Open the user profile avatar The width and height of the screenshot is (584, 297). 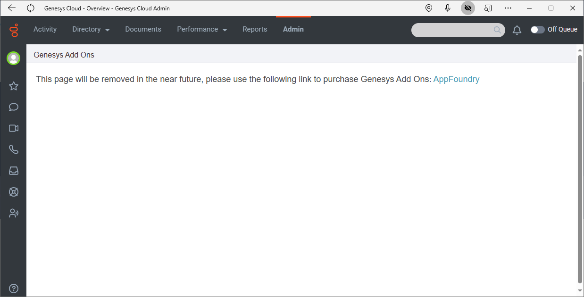tap(13, 58)
